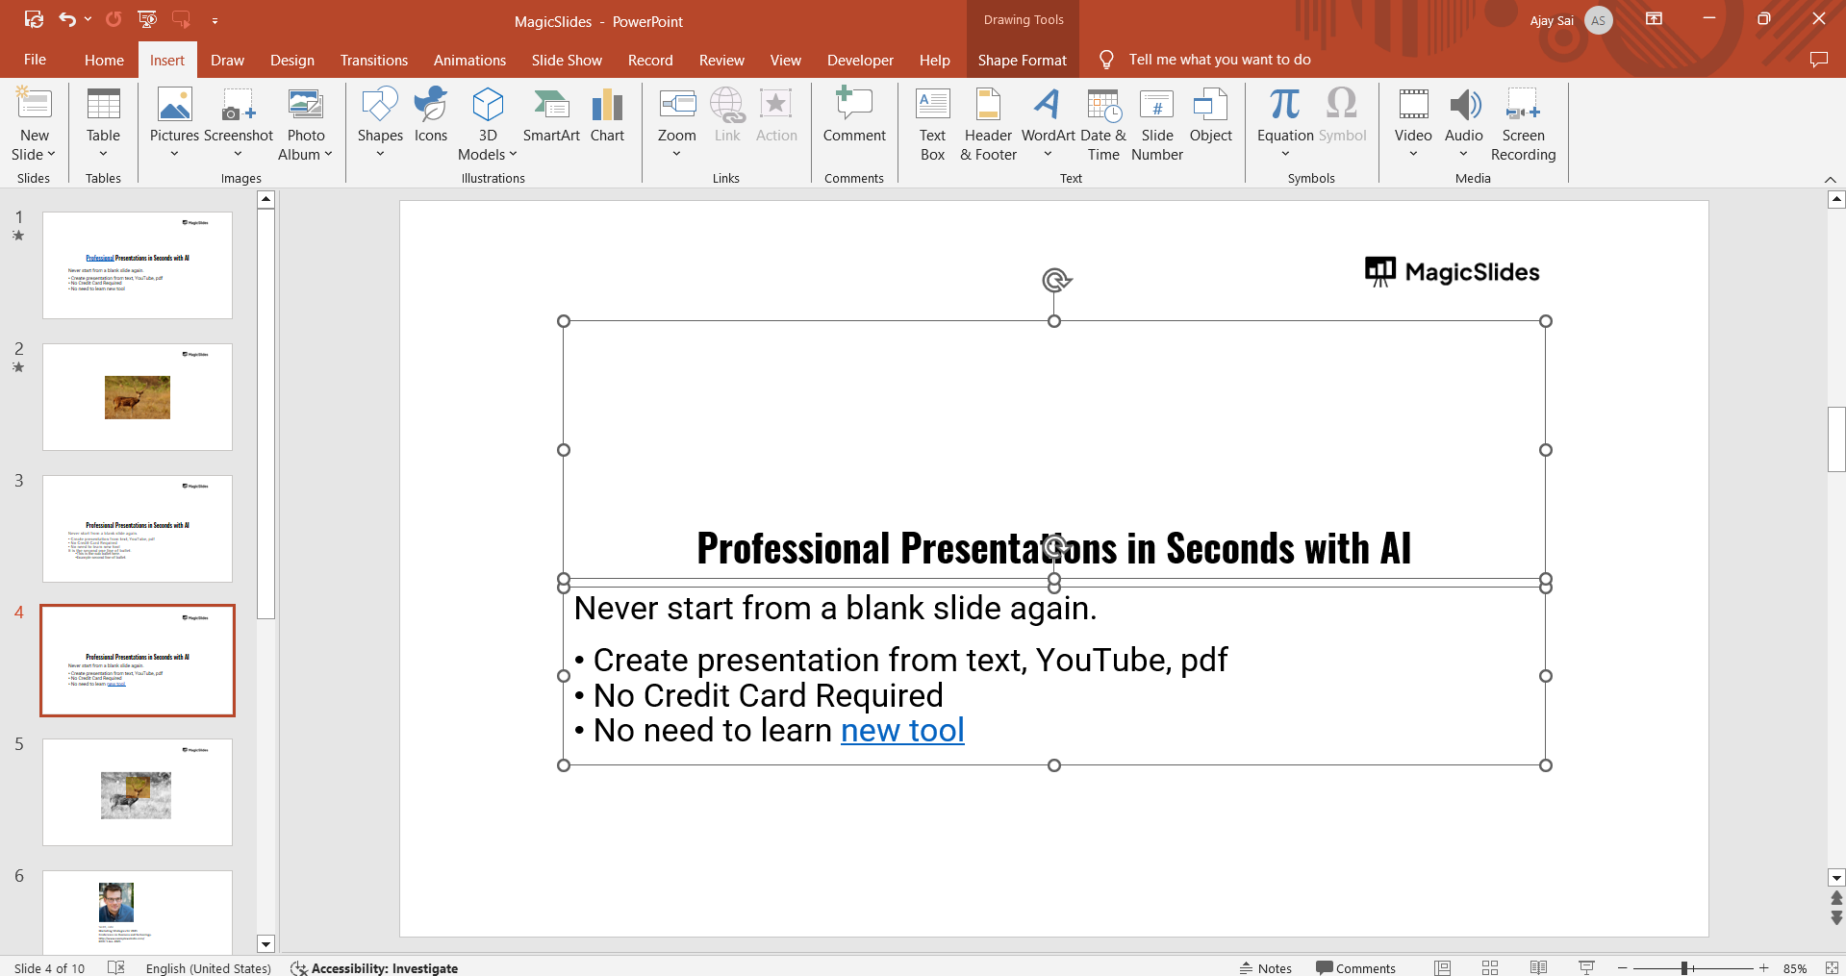Insert an Equation
The height and width of the screenshot is (976, 1846).
[1285, 124]
